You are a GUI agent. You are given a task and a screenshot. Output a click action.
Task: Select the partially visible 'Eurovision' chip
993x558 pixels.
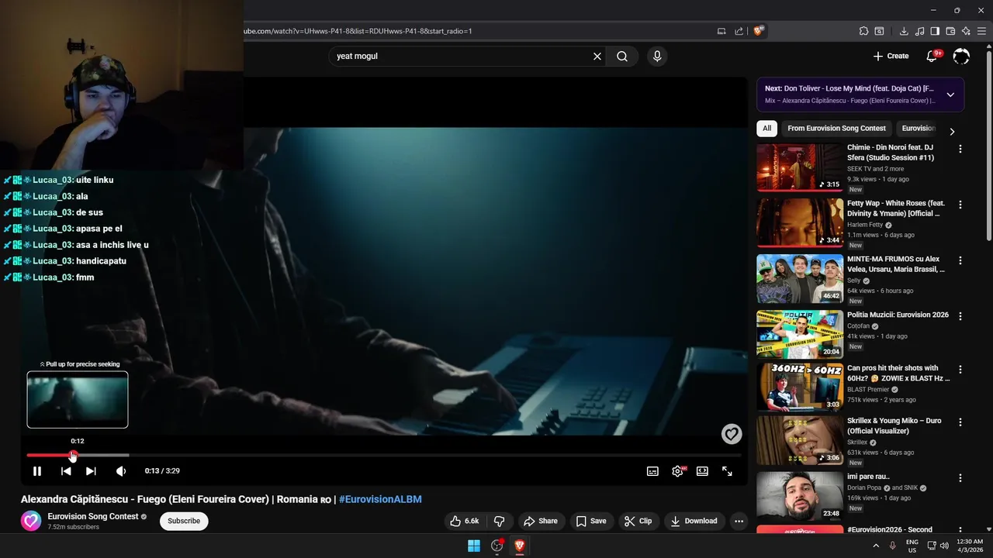click(x=919, y=129)
